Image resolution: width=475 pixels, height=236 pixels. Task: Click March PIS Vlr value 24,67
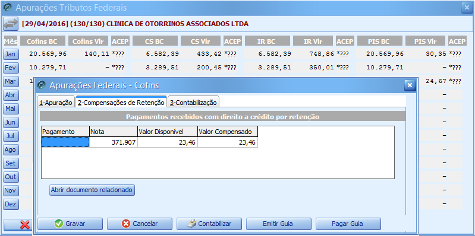click(x=436, y=81)
